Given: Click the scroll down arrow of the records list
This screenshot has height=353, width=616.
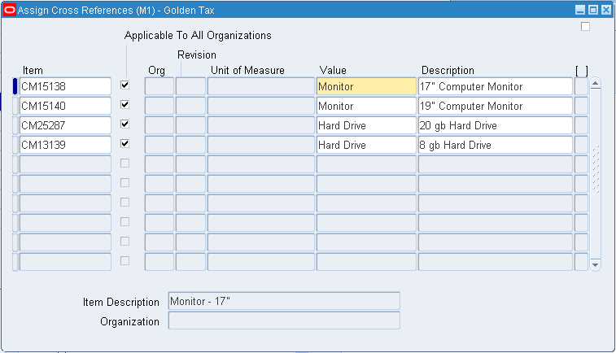Looking at the screenshot, I should [x=595, y=264].
